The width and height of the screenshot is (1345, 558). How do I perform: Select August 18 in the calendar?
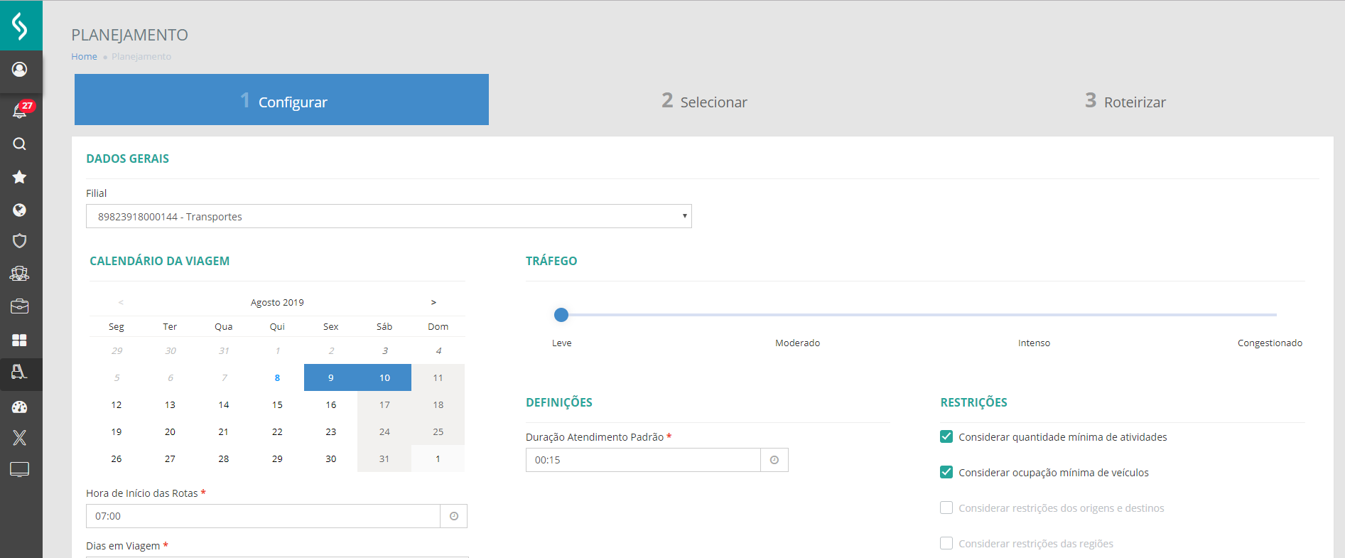(438, 404)
